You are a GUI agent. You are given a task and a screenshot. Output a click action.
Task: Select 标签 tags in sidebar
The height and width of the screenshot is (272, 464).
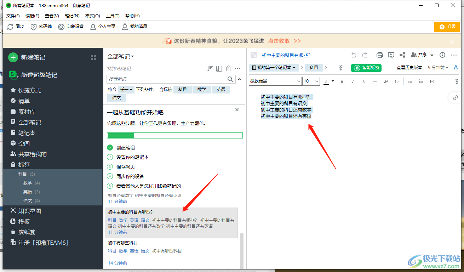click(x=20, y=165)
